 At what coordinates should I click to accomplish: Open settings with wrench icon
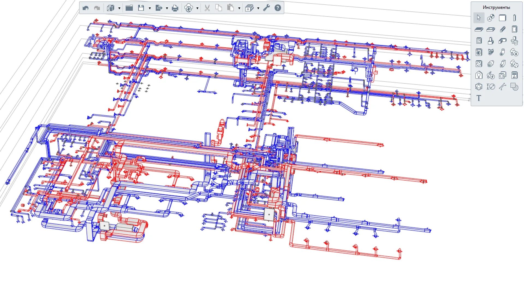click(x=266, y=8)
